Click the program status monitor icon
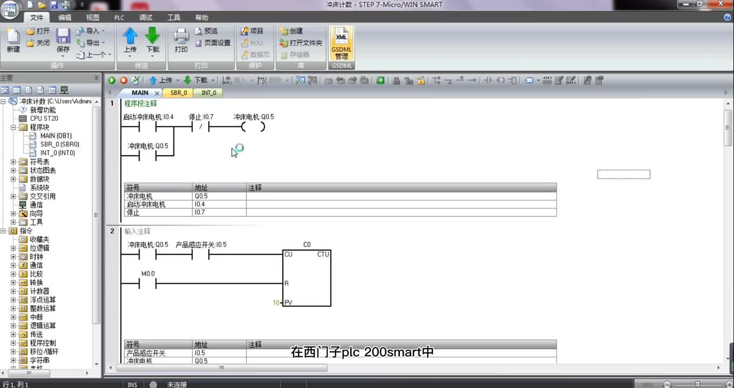 click(x=300, y=80)
